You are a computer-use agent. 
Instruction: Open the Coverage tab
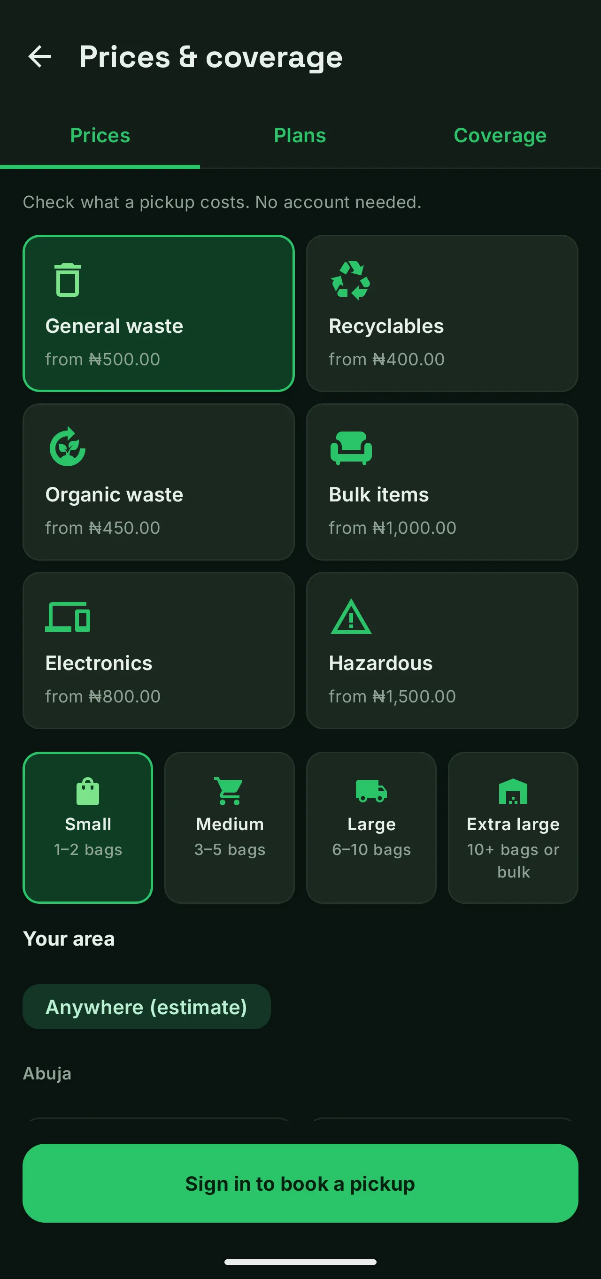tap(500, 136)
